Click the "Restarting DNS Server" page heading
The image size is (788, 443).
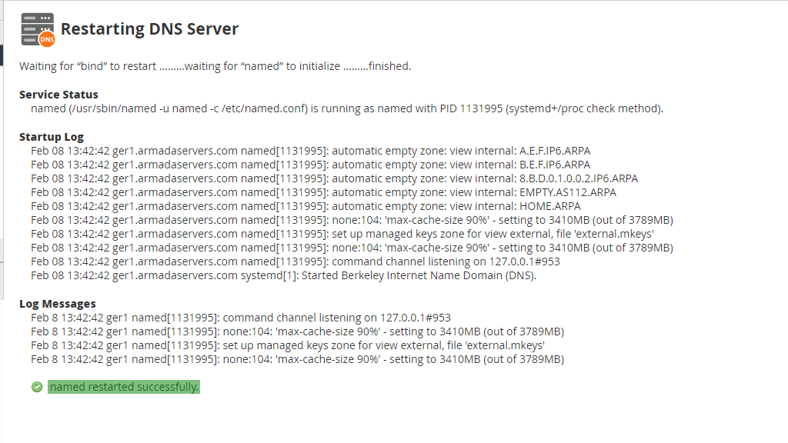tap(149, 29)
